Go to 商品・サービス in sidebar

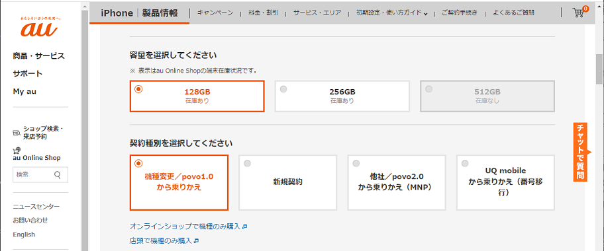click(x=38, y=56)
